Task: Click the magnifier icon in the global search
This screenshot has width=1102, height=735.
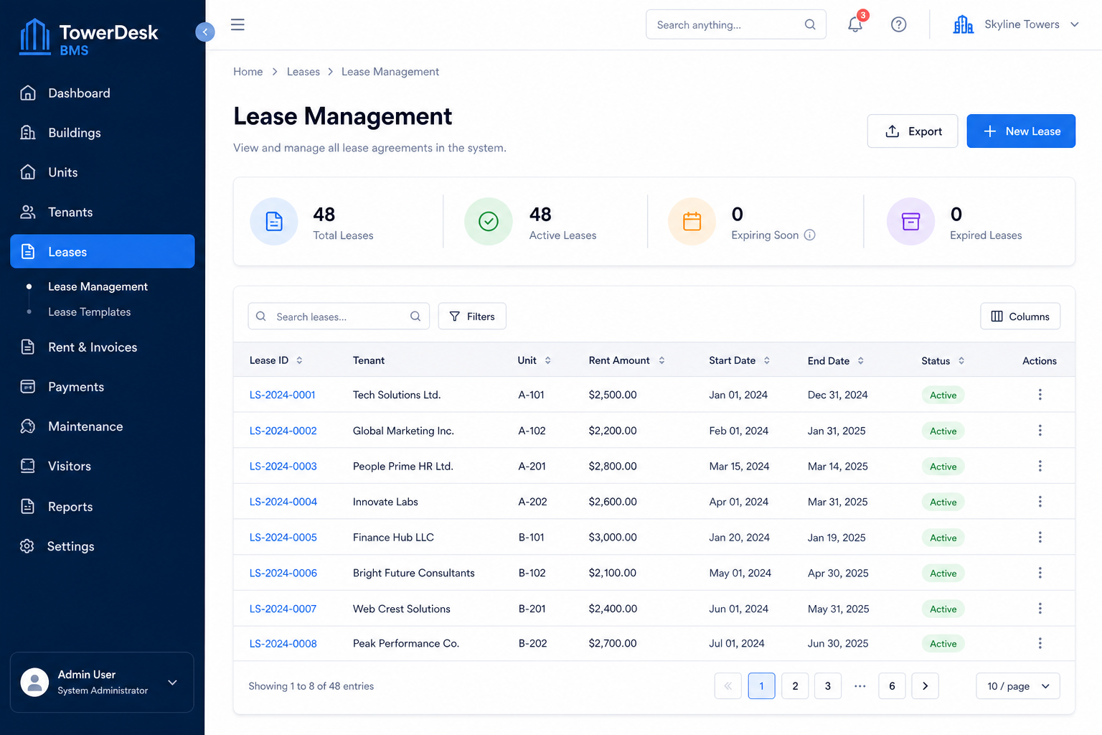Action: [810, 24]
